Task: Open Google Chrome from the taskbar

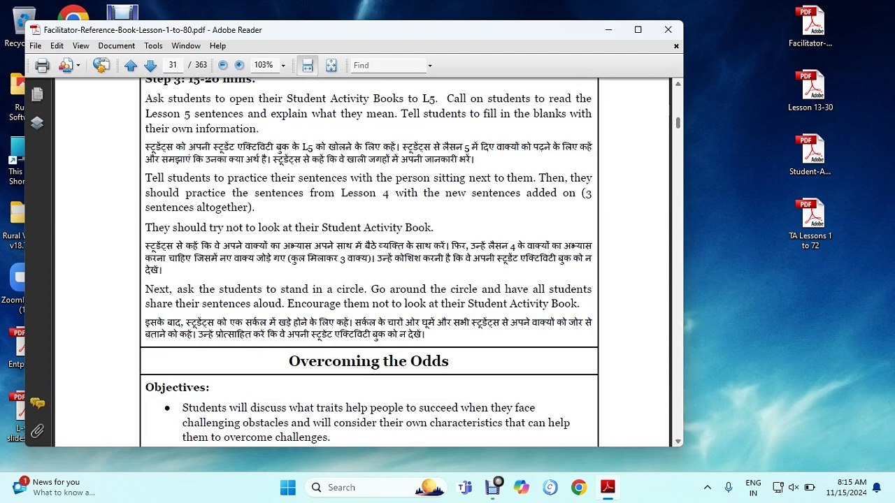Action: click(x=578, y=488)
